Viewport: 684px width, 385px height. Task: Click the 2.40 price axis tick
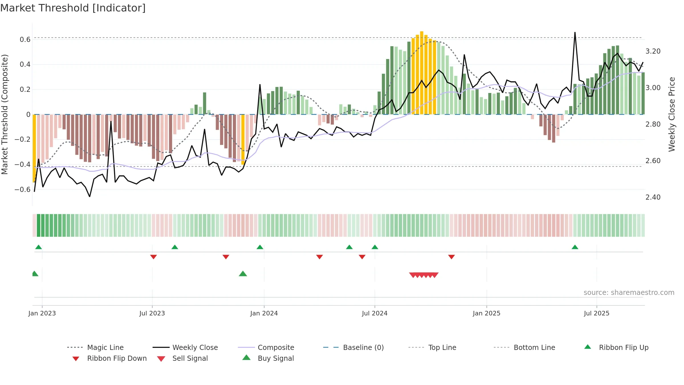click(x=653, y=197)
